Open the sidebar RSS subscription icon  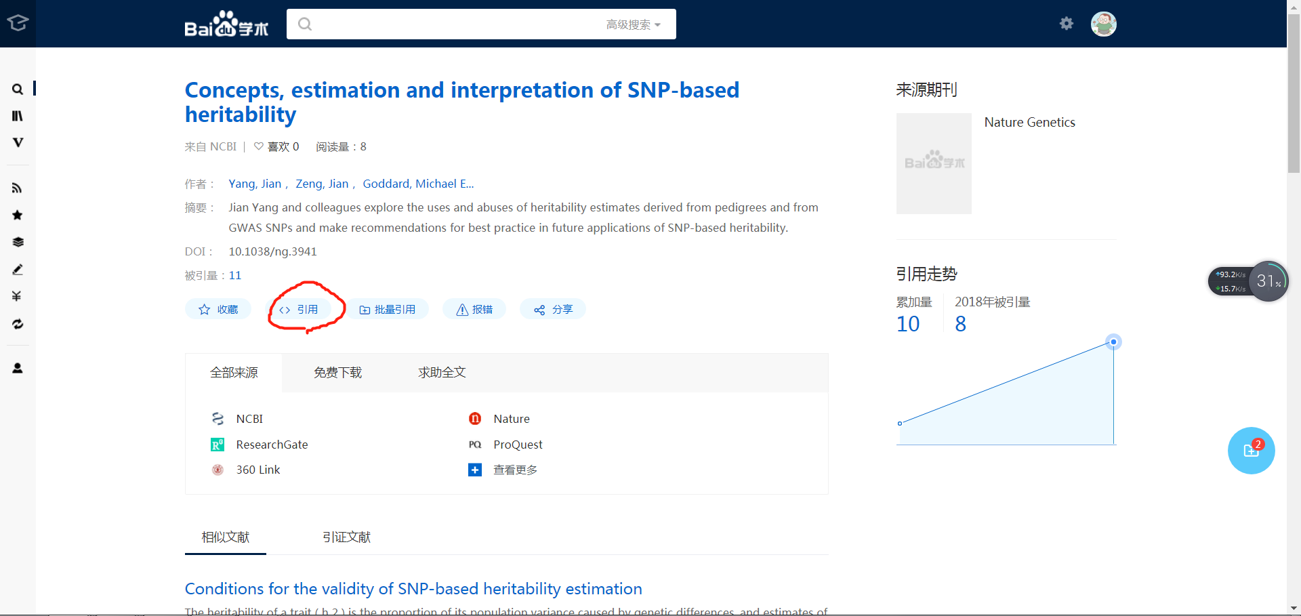point(18,188)
